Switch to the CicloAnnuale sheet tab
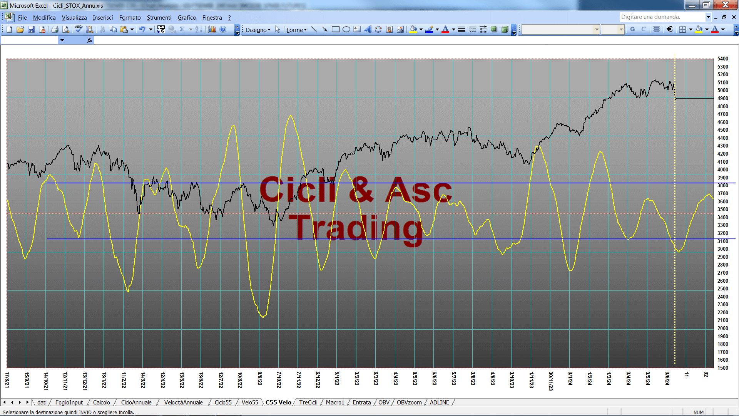This screenshot has height=416, width=739. (136, 403)
